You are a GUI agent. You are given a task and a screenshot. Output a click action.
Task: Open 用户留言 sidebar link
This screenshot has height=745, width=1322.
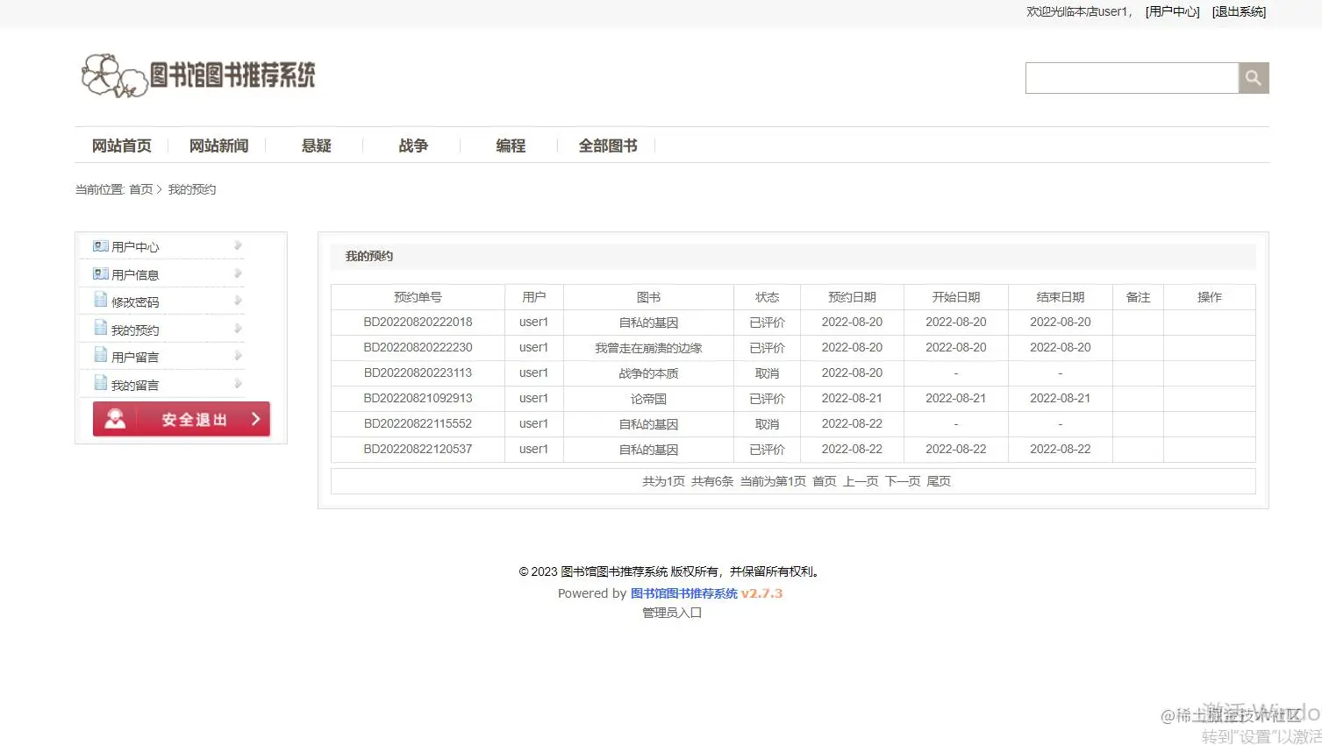point(135,358)
